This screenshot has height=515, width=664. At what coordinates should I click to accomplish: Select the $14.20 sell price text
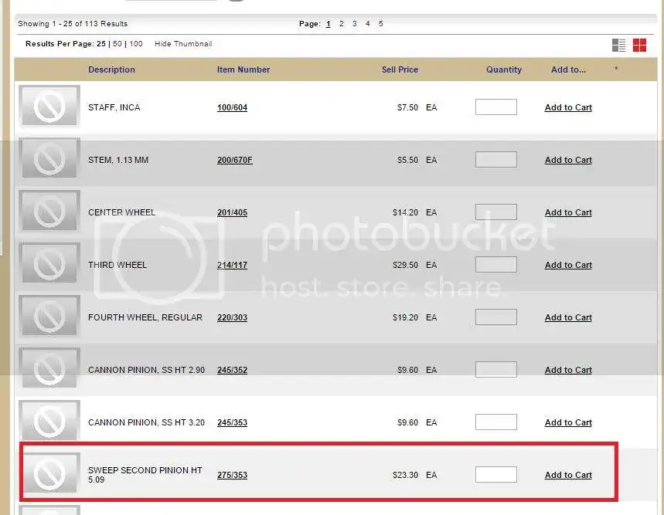pos(405,212)
